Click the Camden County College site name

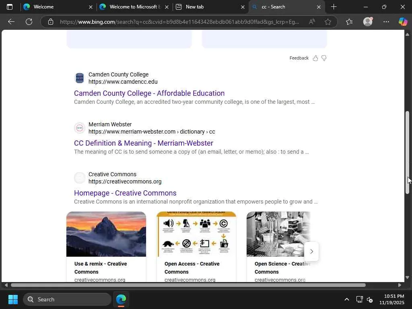point(119,74)
